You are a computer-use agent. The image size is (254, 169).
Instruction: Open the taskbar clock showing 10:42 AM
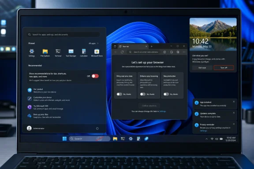click(x=231, y=139)
